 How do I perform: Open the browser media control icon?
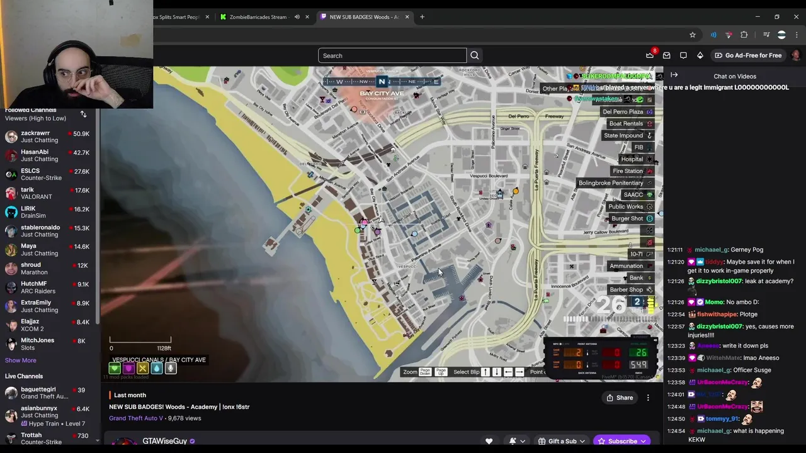point(766,35)
